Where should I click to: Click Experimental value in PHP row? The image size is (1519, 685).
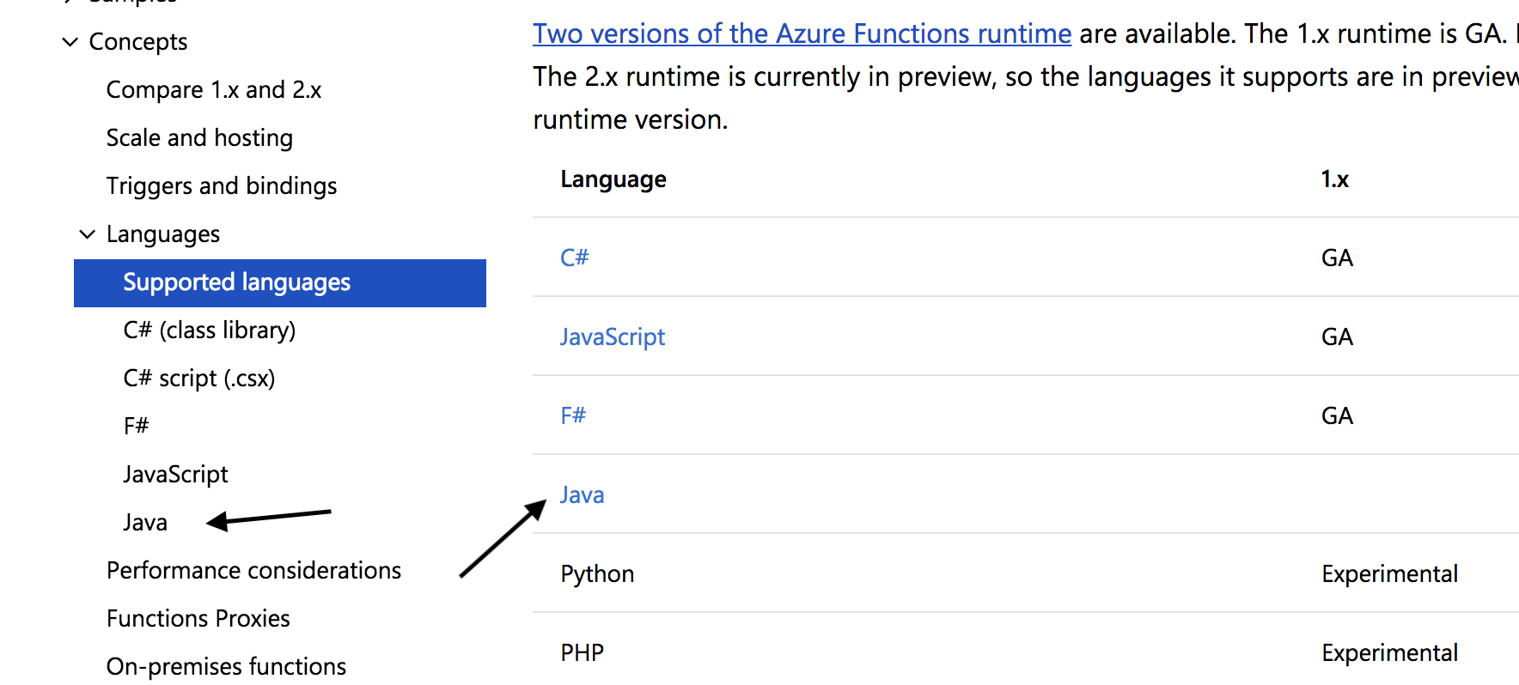(x=1390, y=653)
